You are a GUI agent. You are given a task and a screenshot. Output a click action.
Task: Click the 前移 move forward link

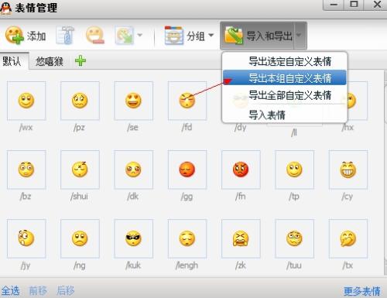[38, 291]
